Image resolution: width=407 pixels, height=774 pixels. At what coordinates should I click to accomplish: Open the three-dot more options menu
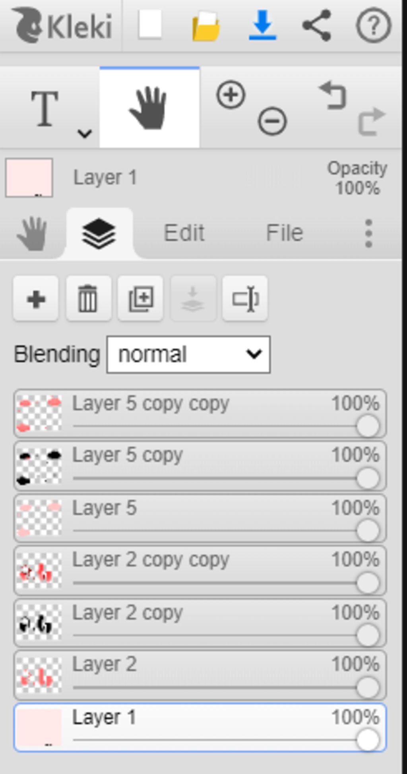[x=368, y=233]
